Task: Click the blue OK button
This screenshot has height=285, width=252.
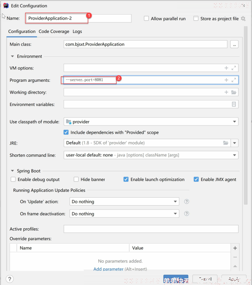Action: (176, 279)
